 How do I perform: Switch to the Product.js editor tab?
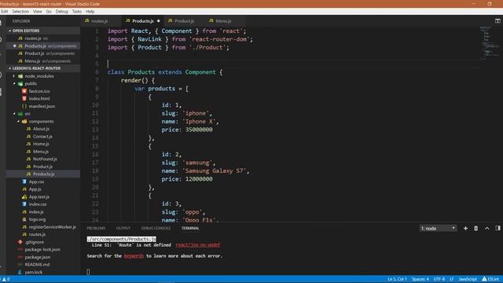(x=184, y=21)
